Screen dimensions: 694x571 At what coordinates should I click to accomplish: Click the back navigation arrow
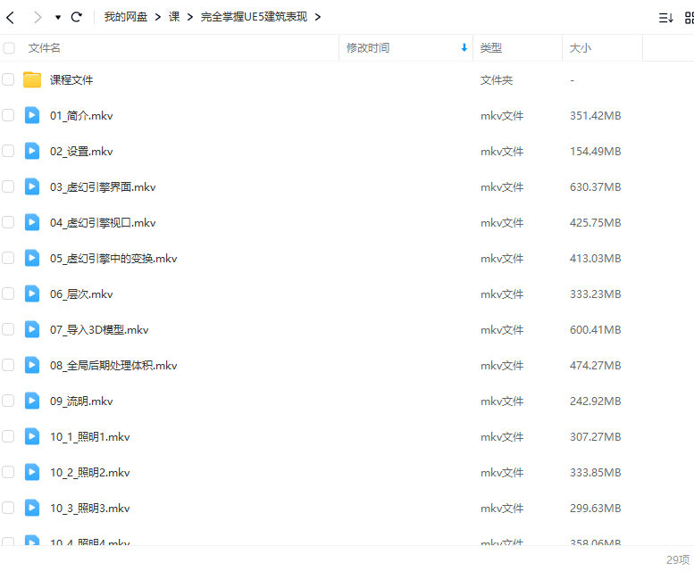pyautogui.click(x=11, y=17)
